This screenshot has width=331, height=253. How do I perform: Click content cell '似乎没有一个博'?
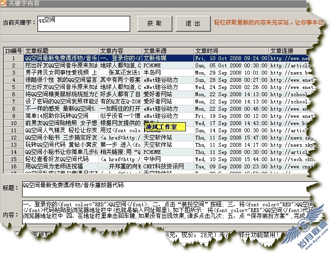(x=120, y=116)
